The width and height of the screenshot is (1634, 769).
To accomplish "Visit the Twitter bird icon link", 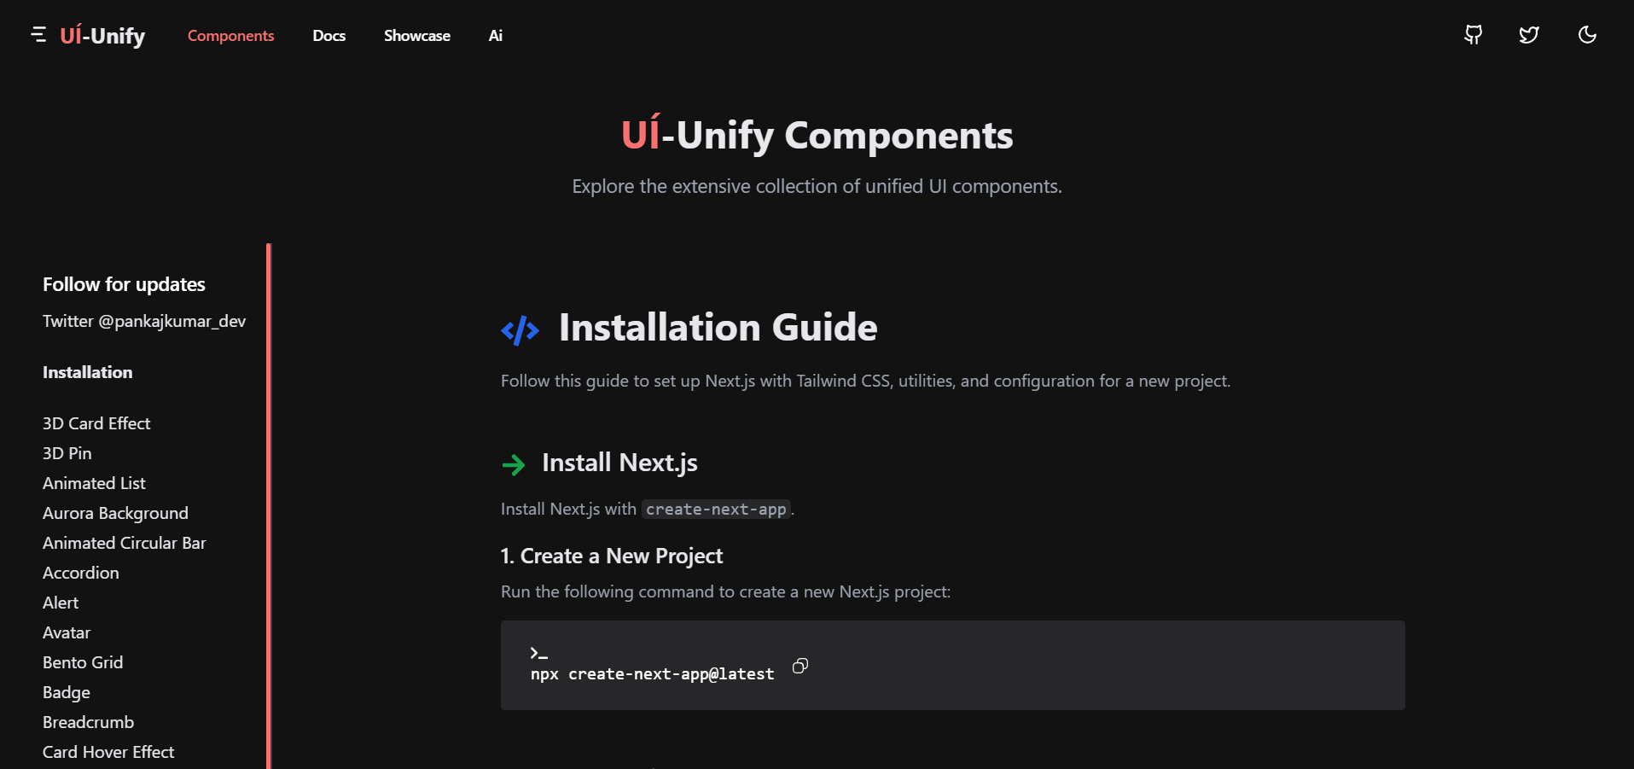I will [1529, 35].
